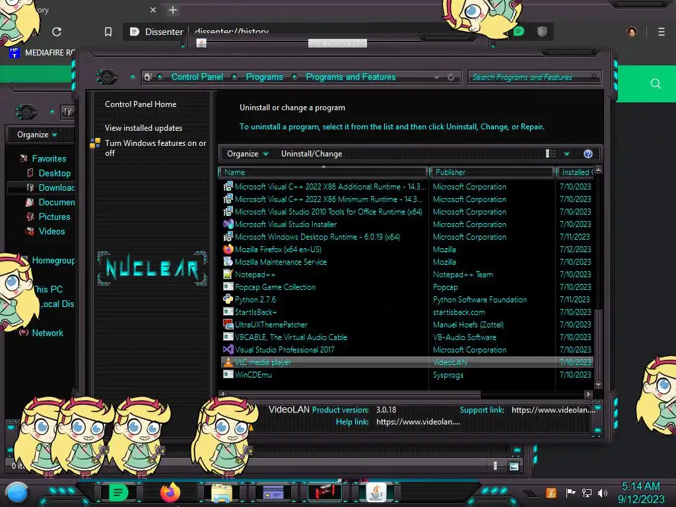Refresh the Programs and Features address bar
This screenshot has height=507, width=676.
click(451, 77)
